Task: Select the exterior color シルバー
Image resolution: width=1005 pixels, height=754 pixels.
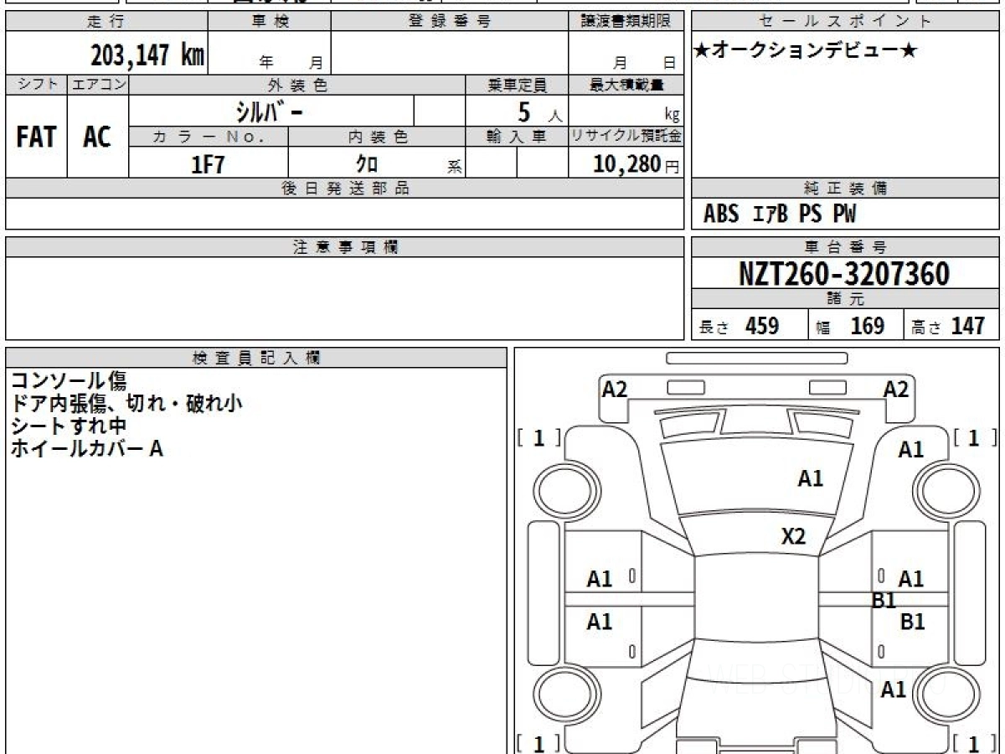Action: pyautogui.click(x=271, y=111)
